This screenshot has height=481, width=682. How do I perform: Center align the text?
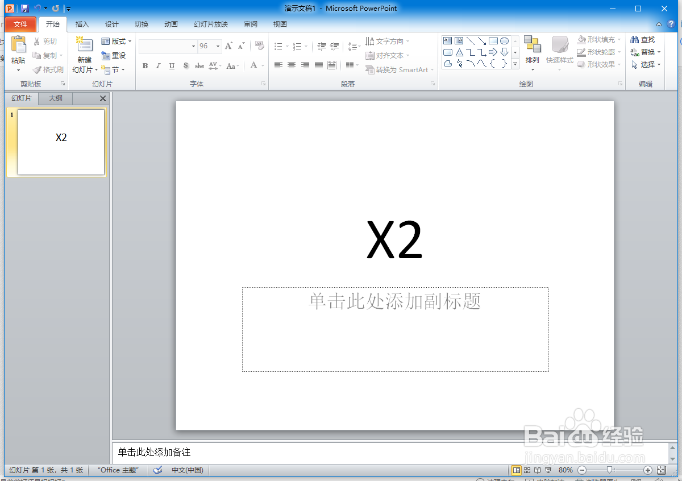click(x=292, y=65)
